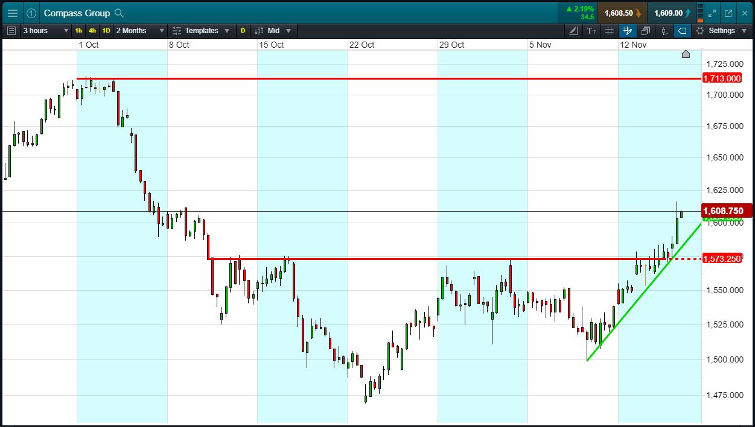Switch to the 1D interval shortcut
This screenshot has width=755, height=427.
(x=106, y=31)
